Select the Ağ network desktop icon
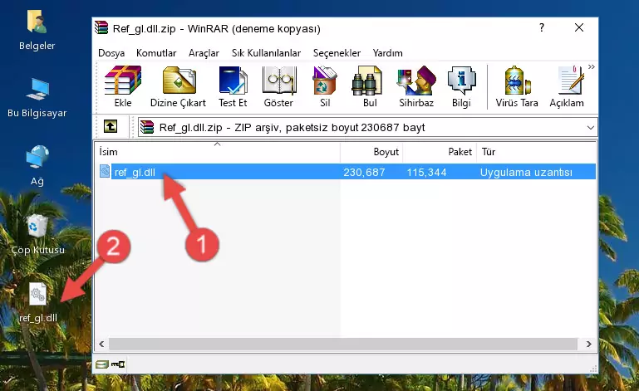 point(37,165)
